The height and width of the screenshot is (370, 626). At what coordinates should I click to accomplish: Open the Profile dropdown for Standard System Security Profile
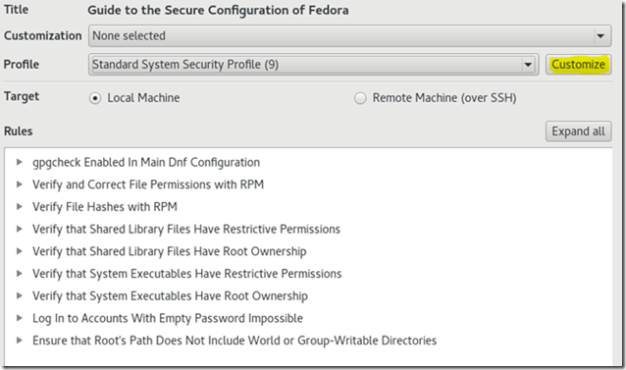tap(313, 64)
